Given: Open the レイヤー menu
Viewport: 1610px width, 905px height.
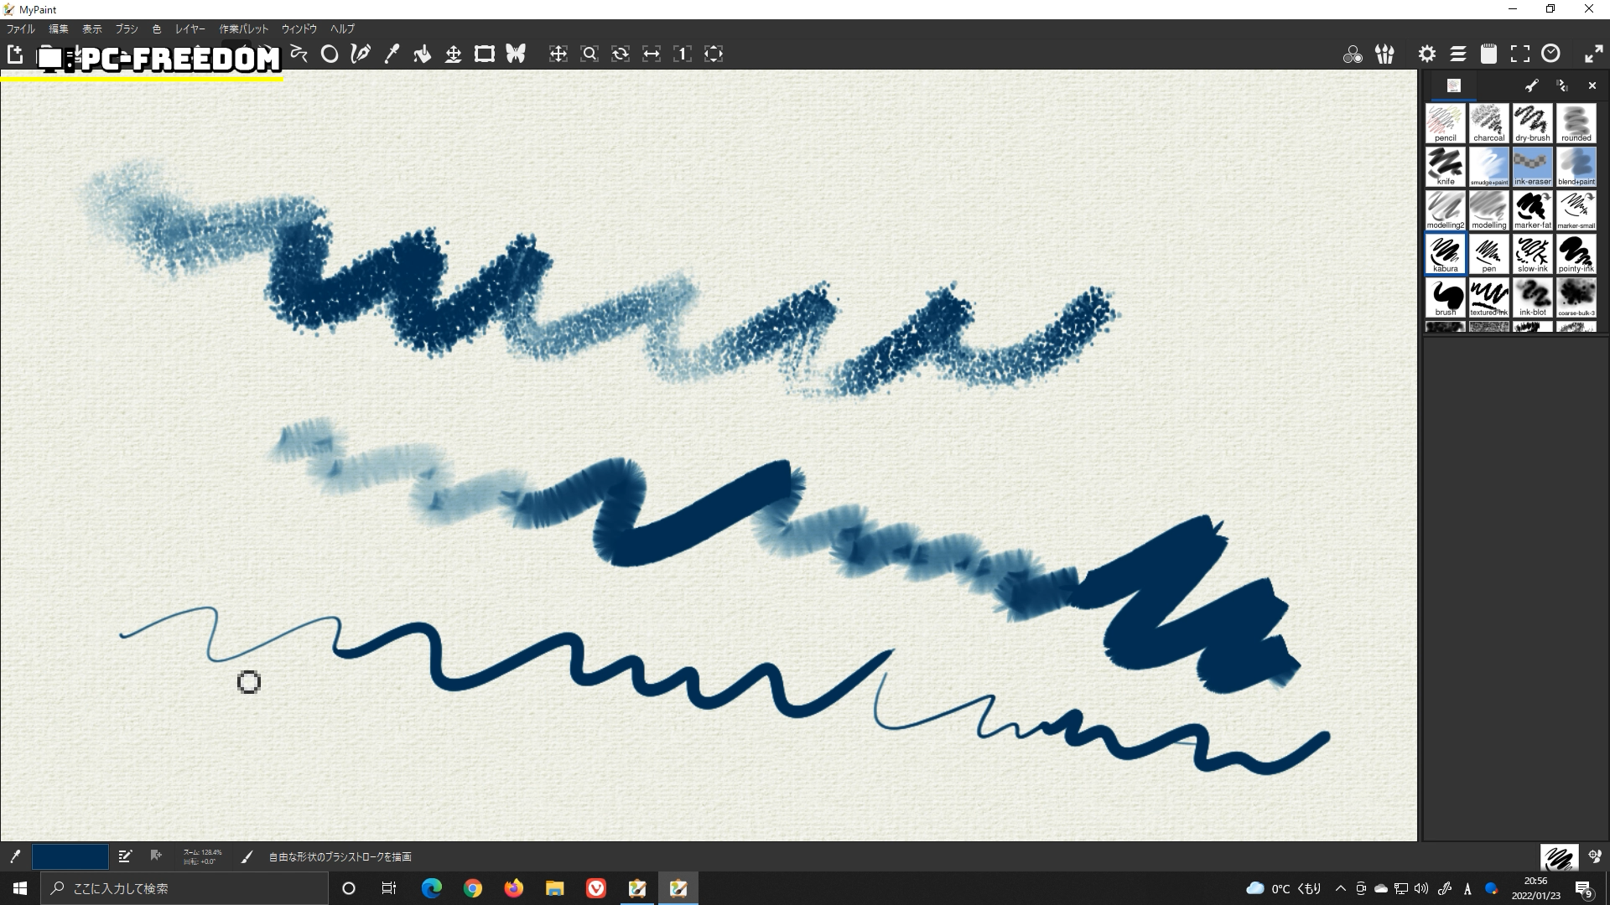Looking at the screenshot, I should pyautogui.click(x=190, y=28).
